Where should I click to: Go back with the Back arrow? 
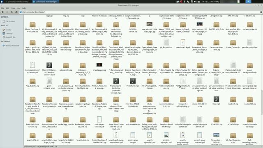point(2,12)
